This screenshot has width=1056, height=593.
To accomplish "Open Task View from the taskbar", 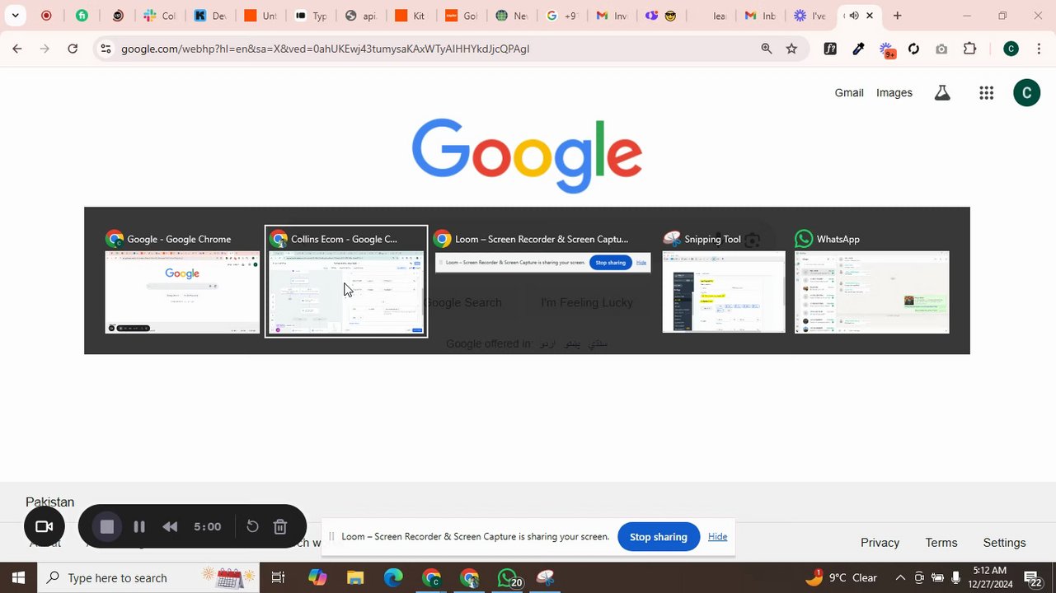I will [x=279, y=578].
